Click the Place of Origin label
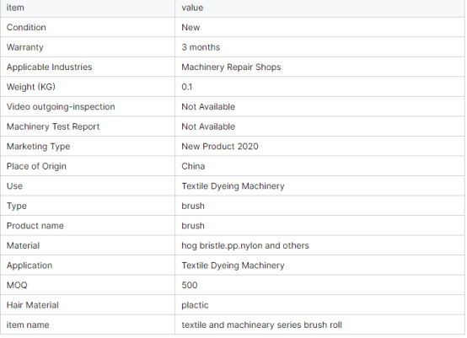 36,166
